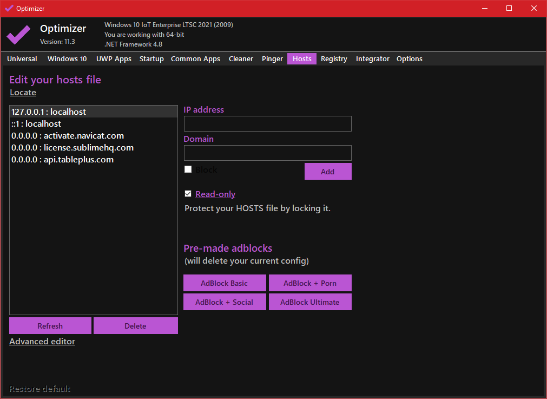The height and width of the screenshot is (399, 547).
Task: Go to the Cleaner tab
Action: pyautogui.click(x=241, y=59)
